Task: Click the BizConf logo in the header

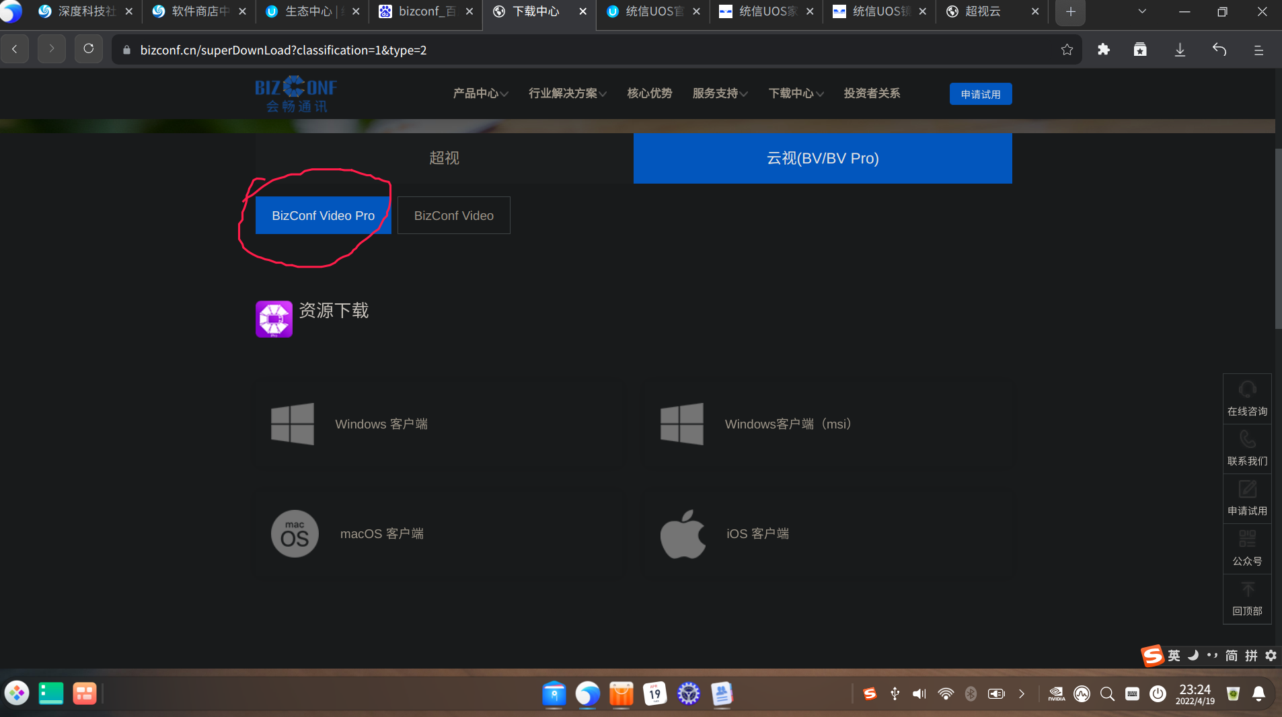Action: [x=295, y=93]
